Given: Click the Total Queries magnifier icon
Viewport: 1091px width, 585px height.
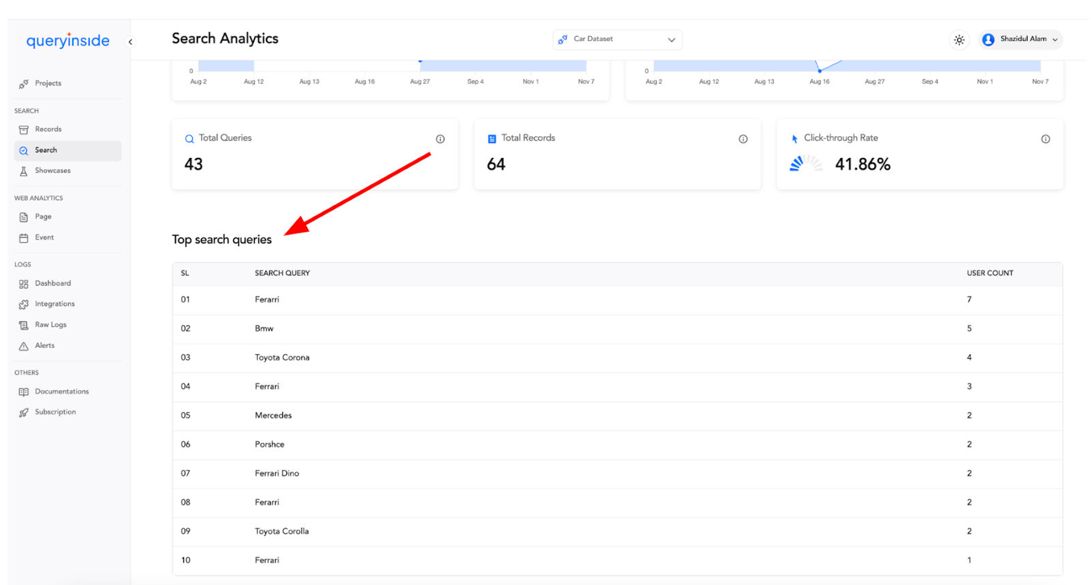Looking at the screenshot, I should coord(190,139).
